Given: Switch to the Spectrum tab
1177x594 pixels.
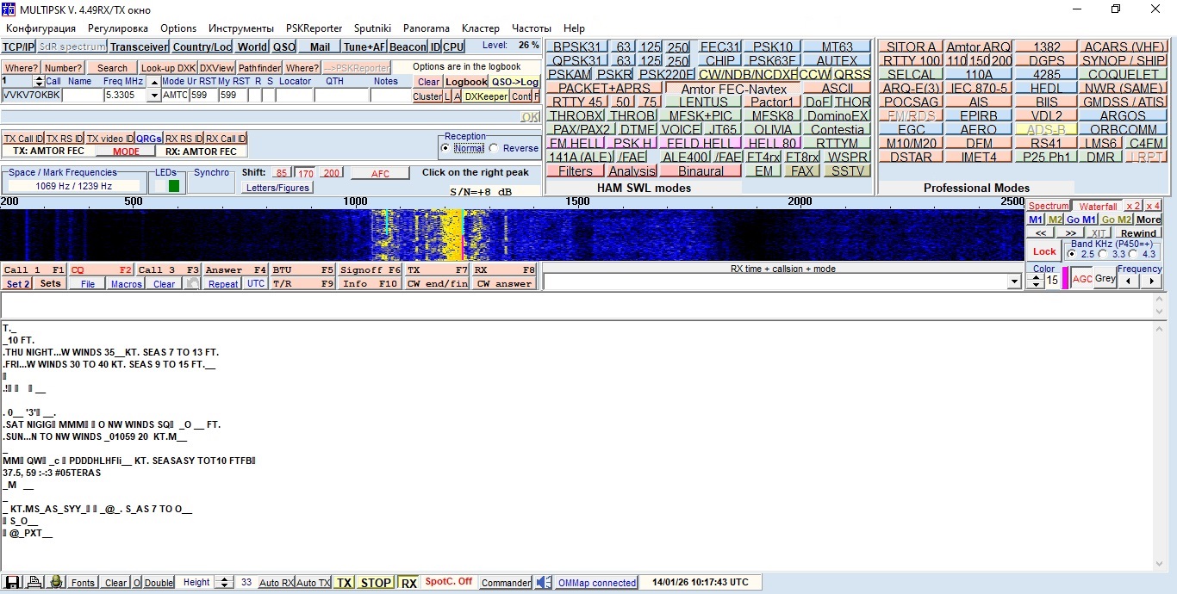Looking at the screenshot, I should coord(1048,206).
